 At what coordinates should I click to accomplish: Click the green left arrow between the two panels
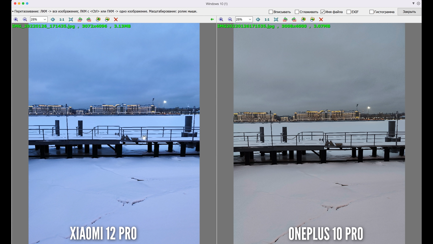pos(212,20)
